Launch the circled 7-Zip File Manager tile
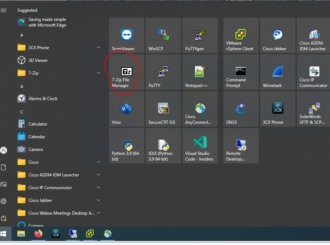 (126, 72)
